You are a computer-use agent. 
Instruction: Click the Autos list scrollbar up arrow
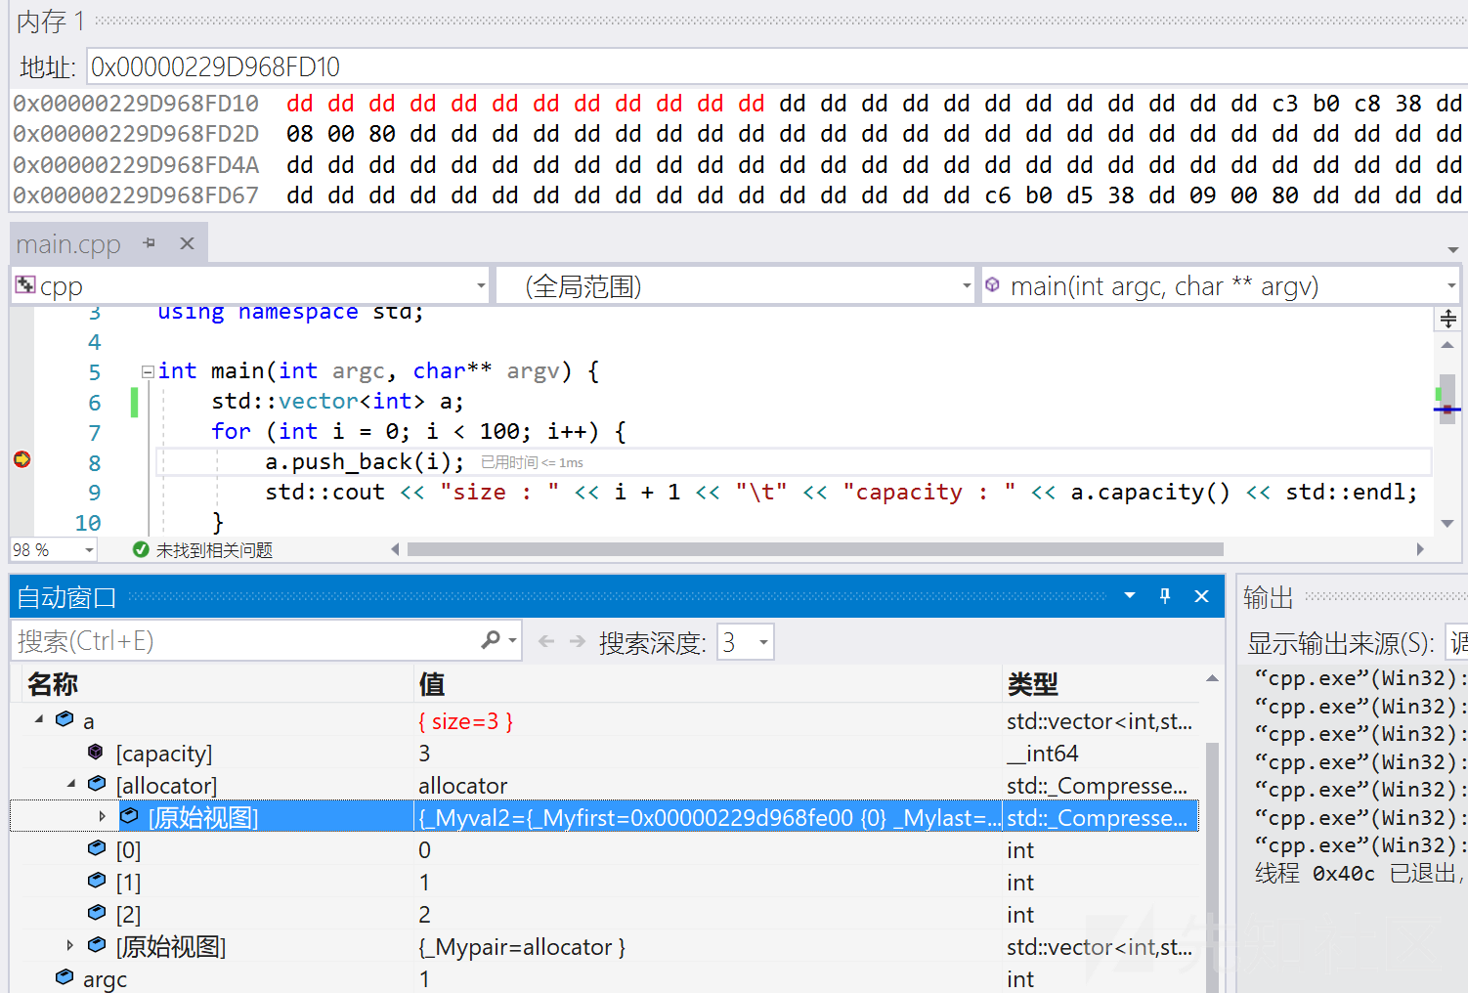1212,678
